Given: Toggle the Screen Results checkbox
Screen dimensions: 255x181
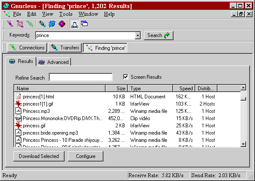Looking at the screenshot, I should (126, 77).
